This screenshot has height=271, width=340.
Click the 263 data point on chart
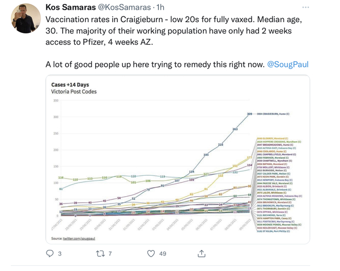[x=235, y=130]
